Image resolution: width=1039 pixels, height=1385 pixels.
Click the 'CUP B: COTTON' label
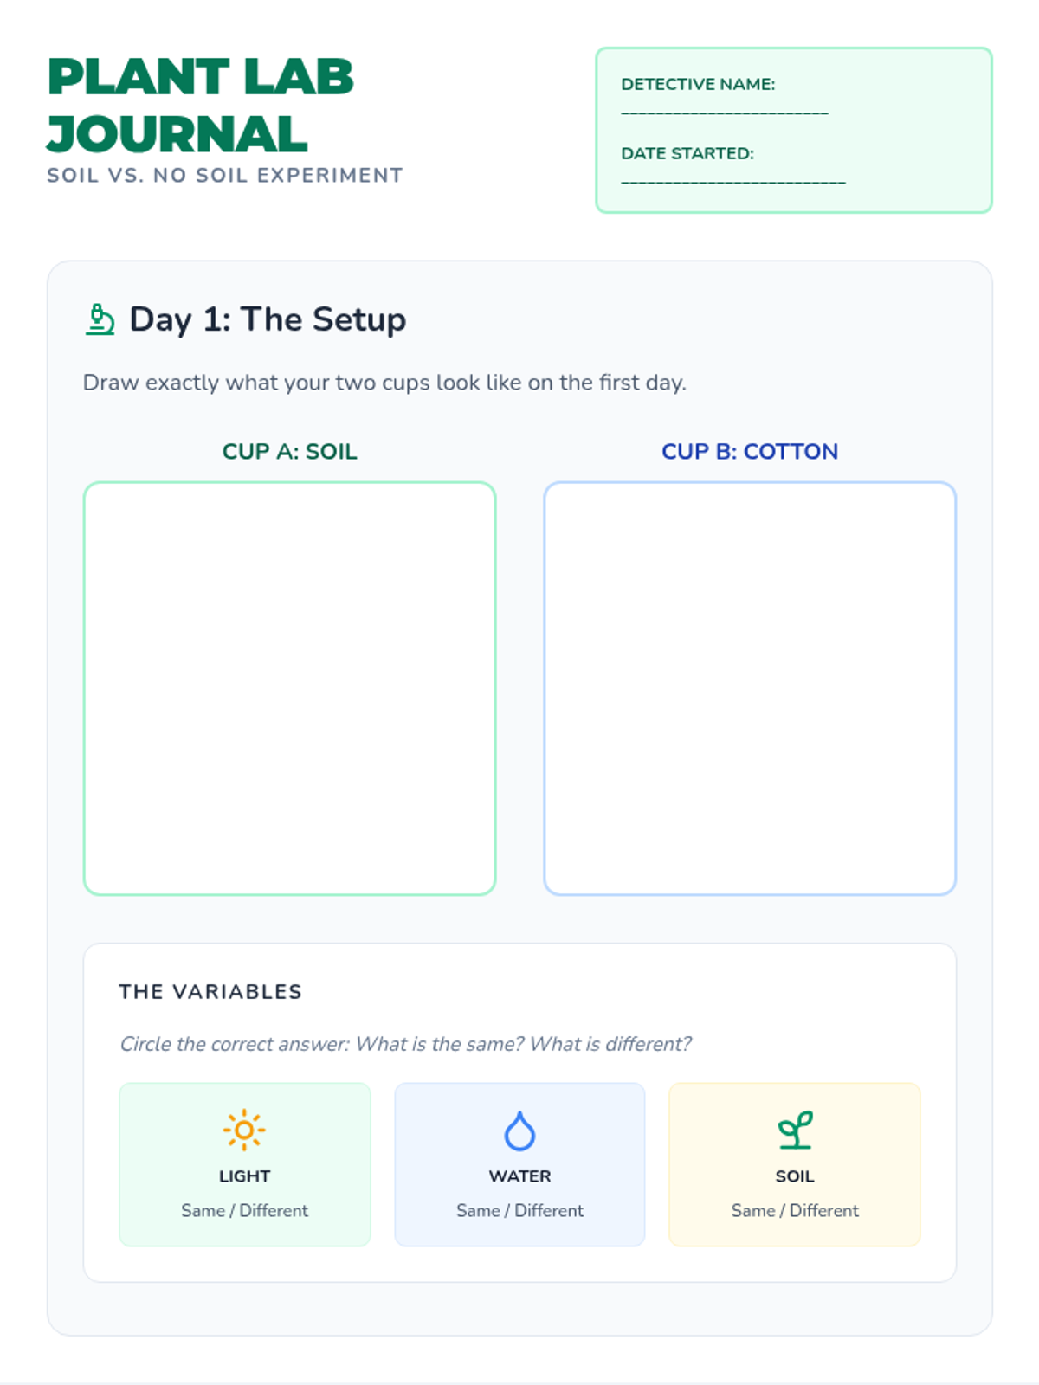[750, 452]
